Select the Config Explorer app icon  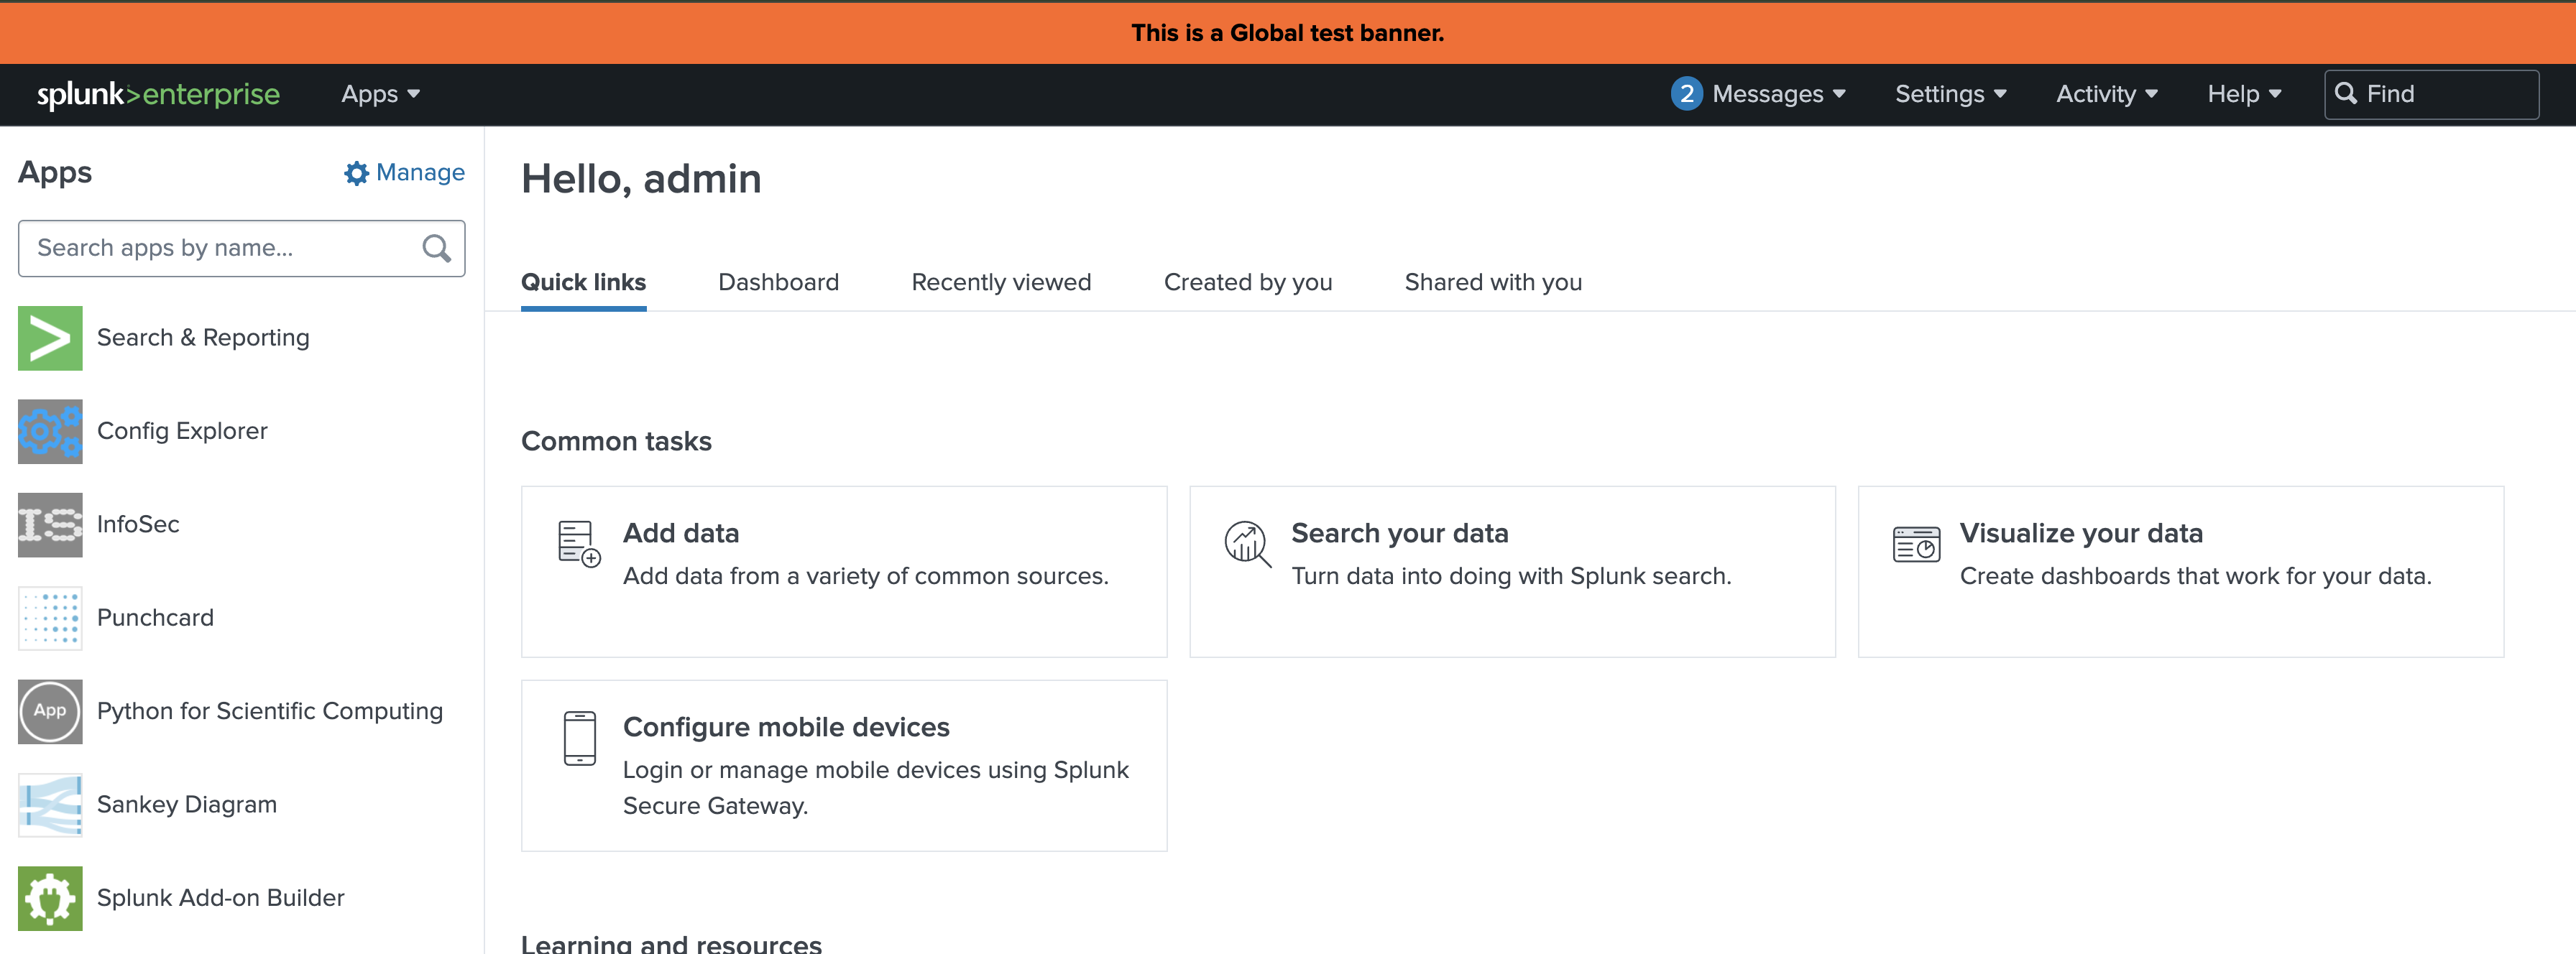point(49,432)
